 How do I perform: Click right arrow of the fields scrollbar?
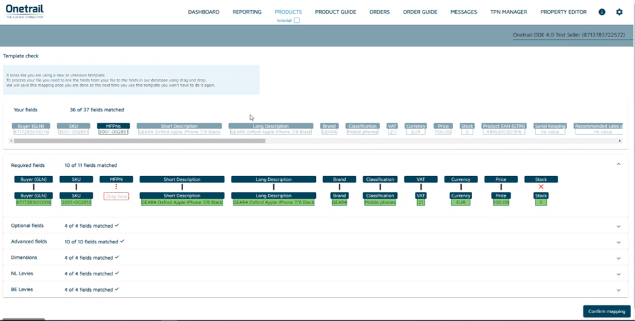coord(620,141)
